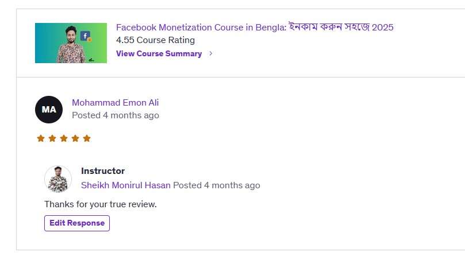Click the 4.55 Course Rating text
This screenshot has width=465, height=256.
point(155,40)
